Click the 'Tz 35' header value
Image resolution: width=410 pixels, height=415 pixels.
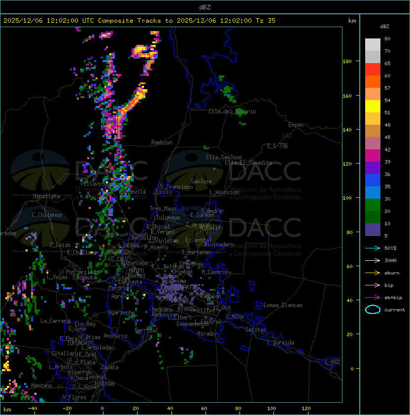266,21
